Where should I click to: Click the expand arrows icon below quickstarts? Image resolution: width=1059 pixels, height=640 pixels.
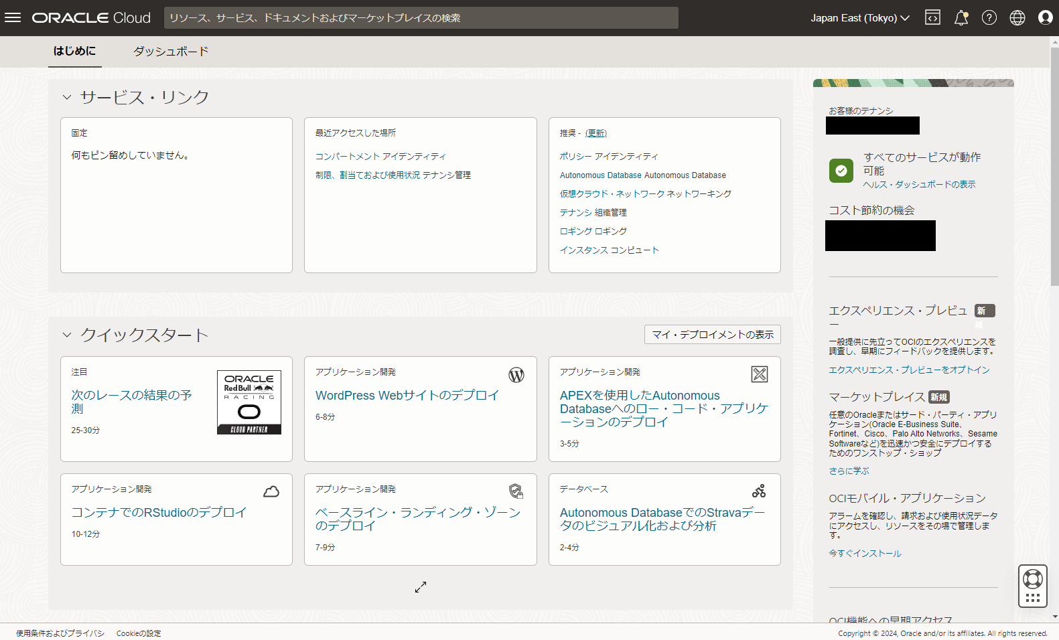point(421,587)
